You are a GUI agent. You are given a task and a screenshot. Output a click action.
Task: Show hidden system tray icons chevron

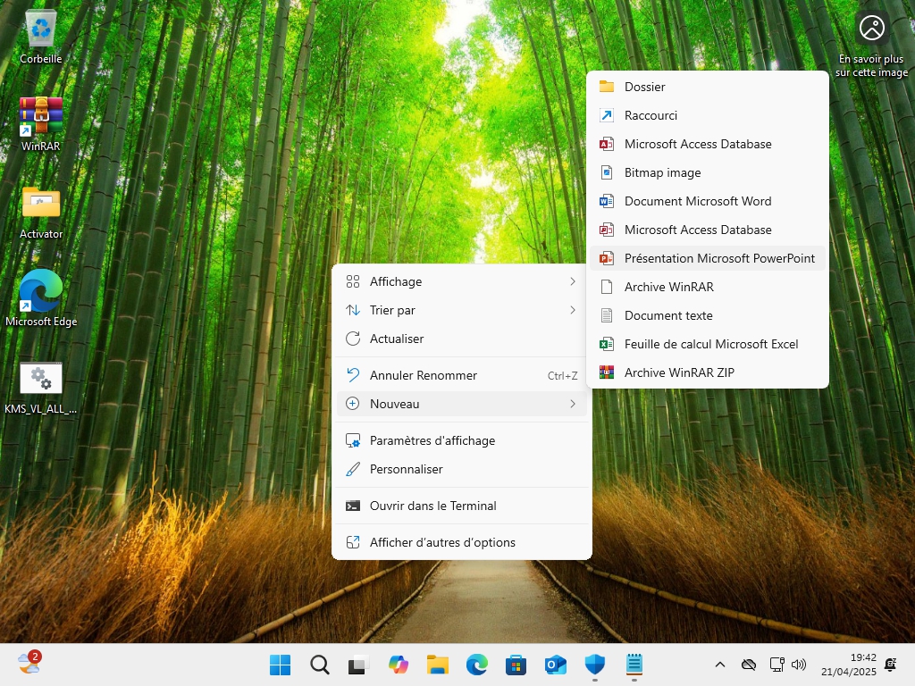719,665
